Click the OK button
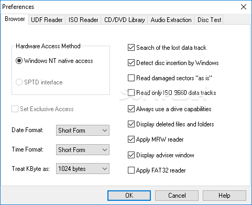Screen dimensions: 252x205 tap(129, 196)
